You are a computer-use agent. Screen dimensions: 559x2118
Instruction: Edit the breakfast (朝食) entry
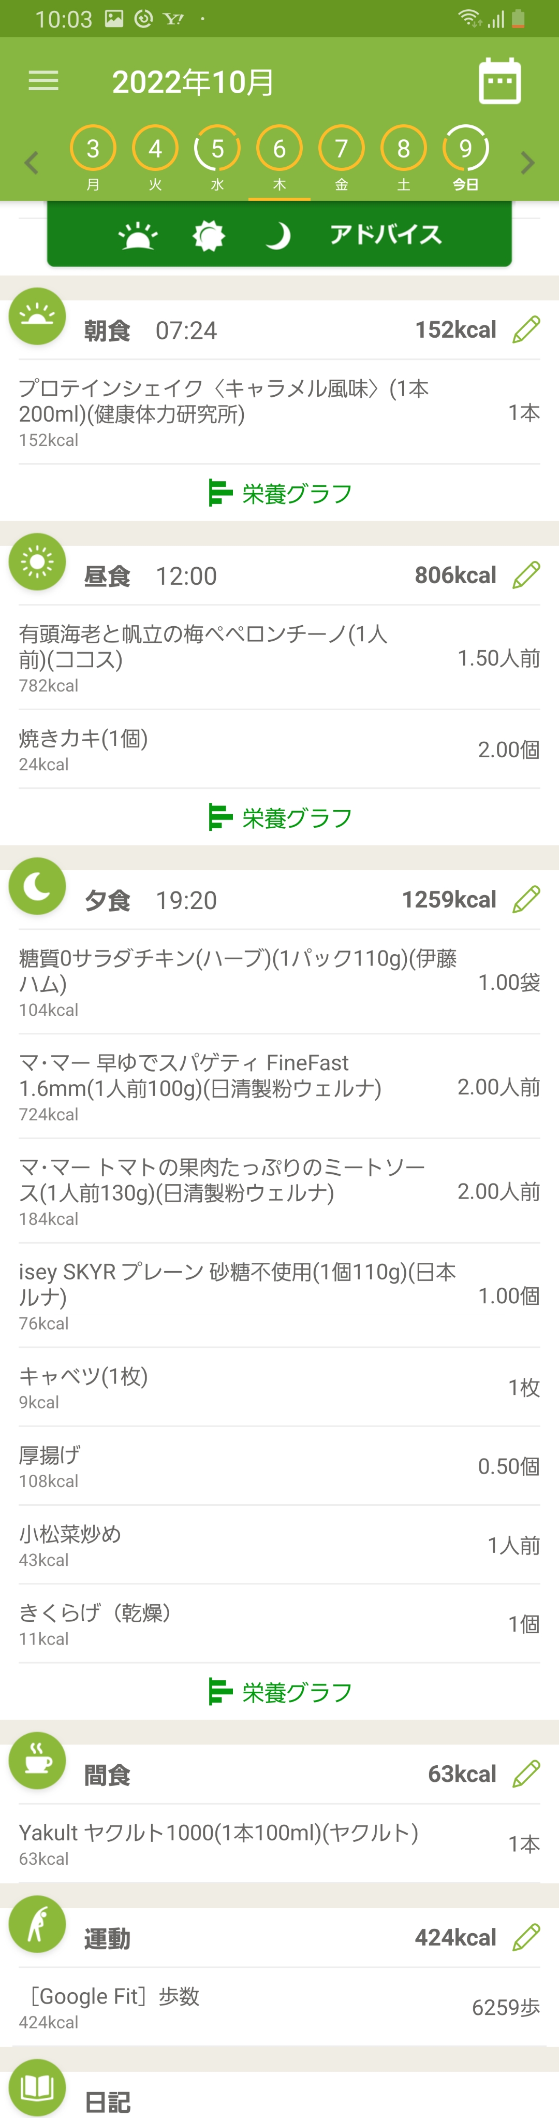tap(526, 330)
